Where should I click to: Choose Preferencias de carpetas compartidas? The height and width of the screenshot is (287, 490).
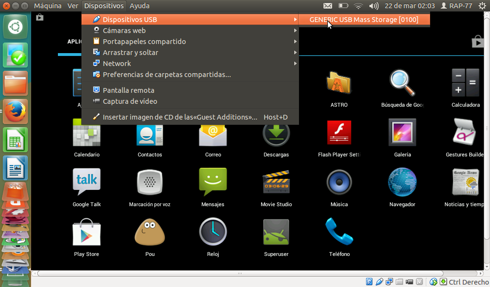(190, 75)
